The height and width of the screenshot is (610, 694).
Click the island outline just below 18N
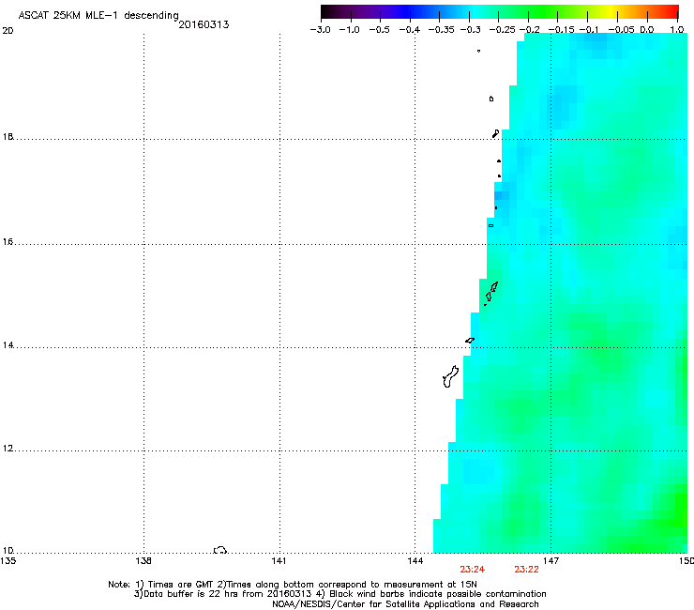click(x=496, y=133)
